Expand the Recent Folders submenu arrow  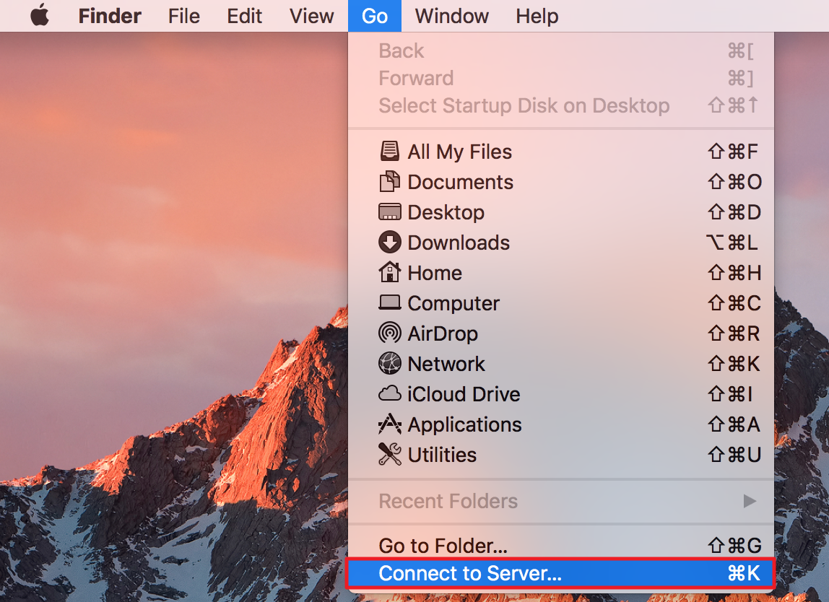[x=750, y=500]
